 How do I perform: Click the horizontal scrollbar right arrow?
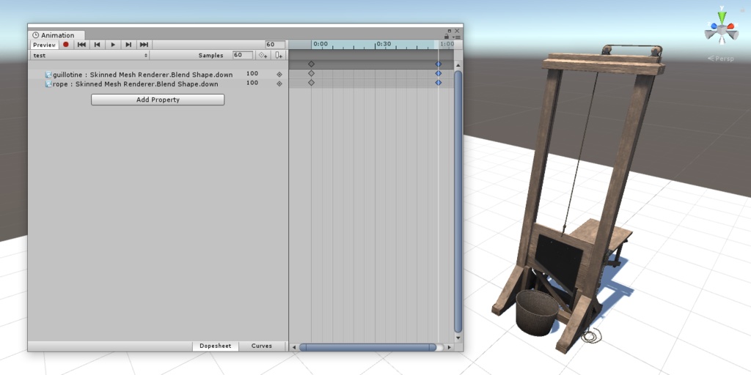tap(448, 347)
